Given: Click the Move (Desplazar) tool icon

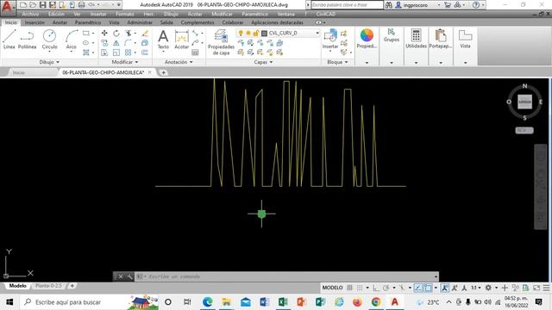Looking at the screenshot, I should point(104,33).
